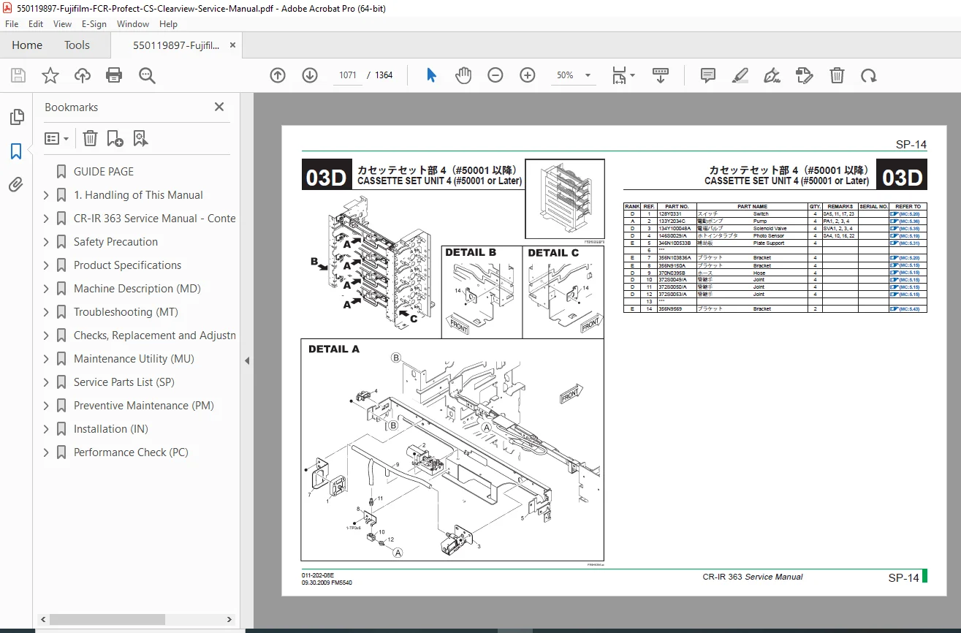Switch to the Tools tab

[77, 45]
